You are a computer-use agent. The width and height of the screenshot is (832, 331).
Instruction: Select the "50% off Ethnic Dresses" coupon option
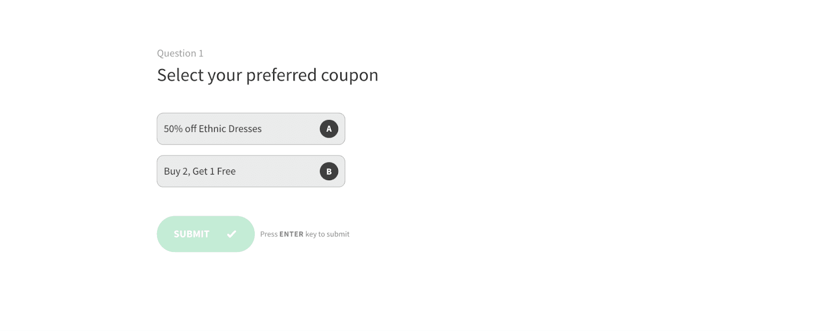[x=251, y=129]
